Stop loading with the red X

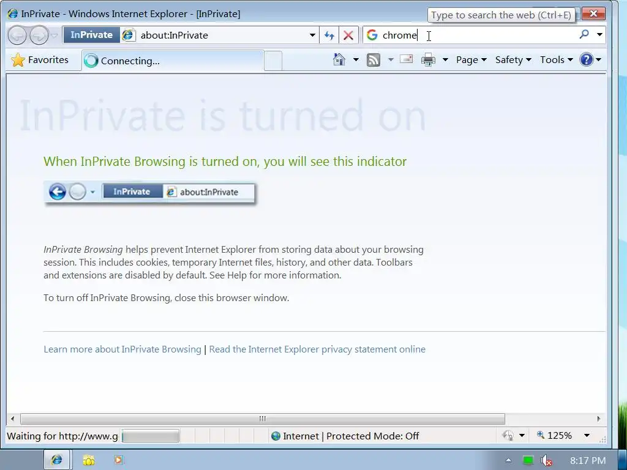tap(348, 35)
